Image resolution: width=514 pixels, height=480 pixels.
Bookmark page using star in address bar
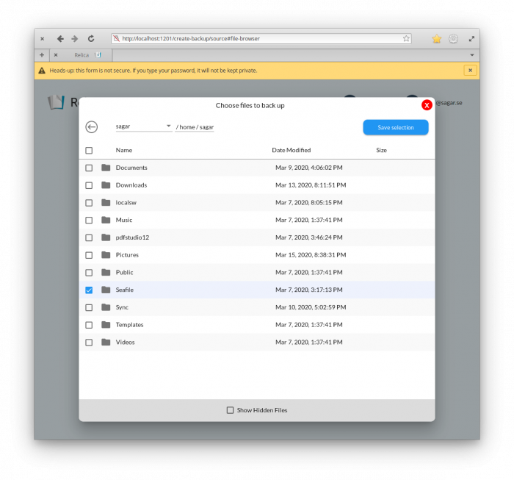point(406,39)
